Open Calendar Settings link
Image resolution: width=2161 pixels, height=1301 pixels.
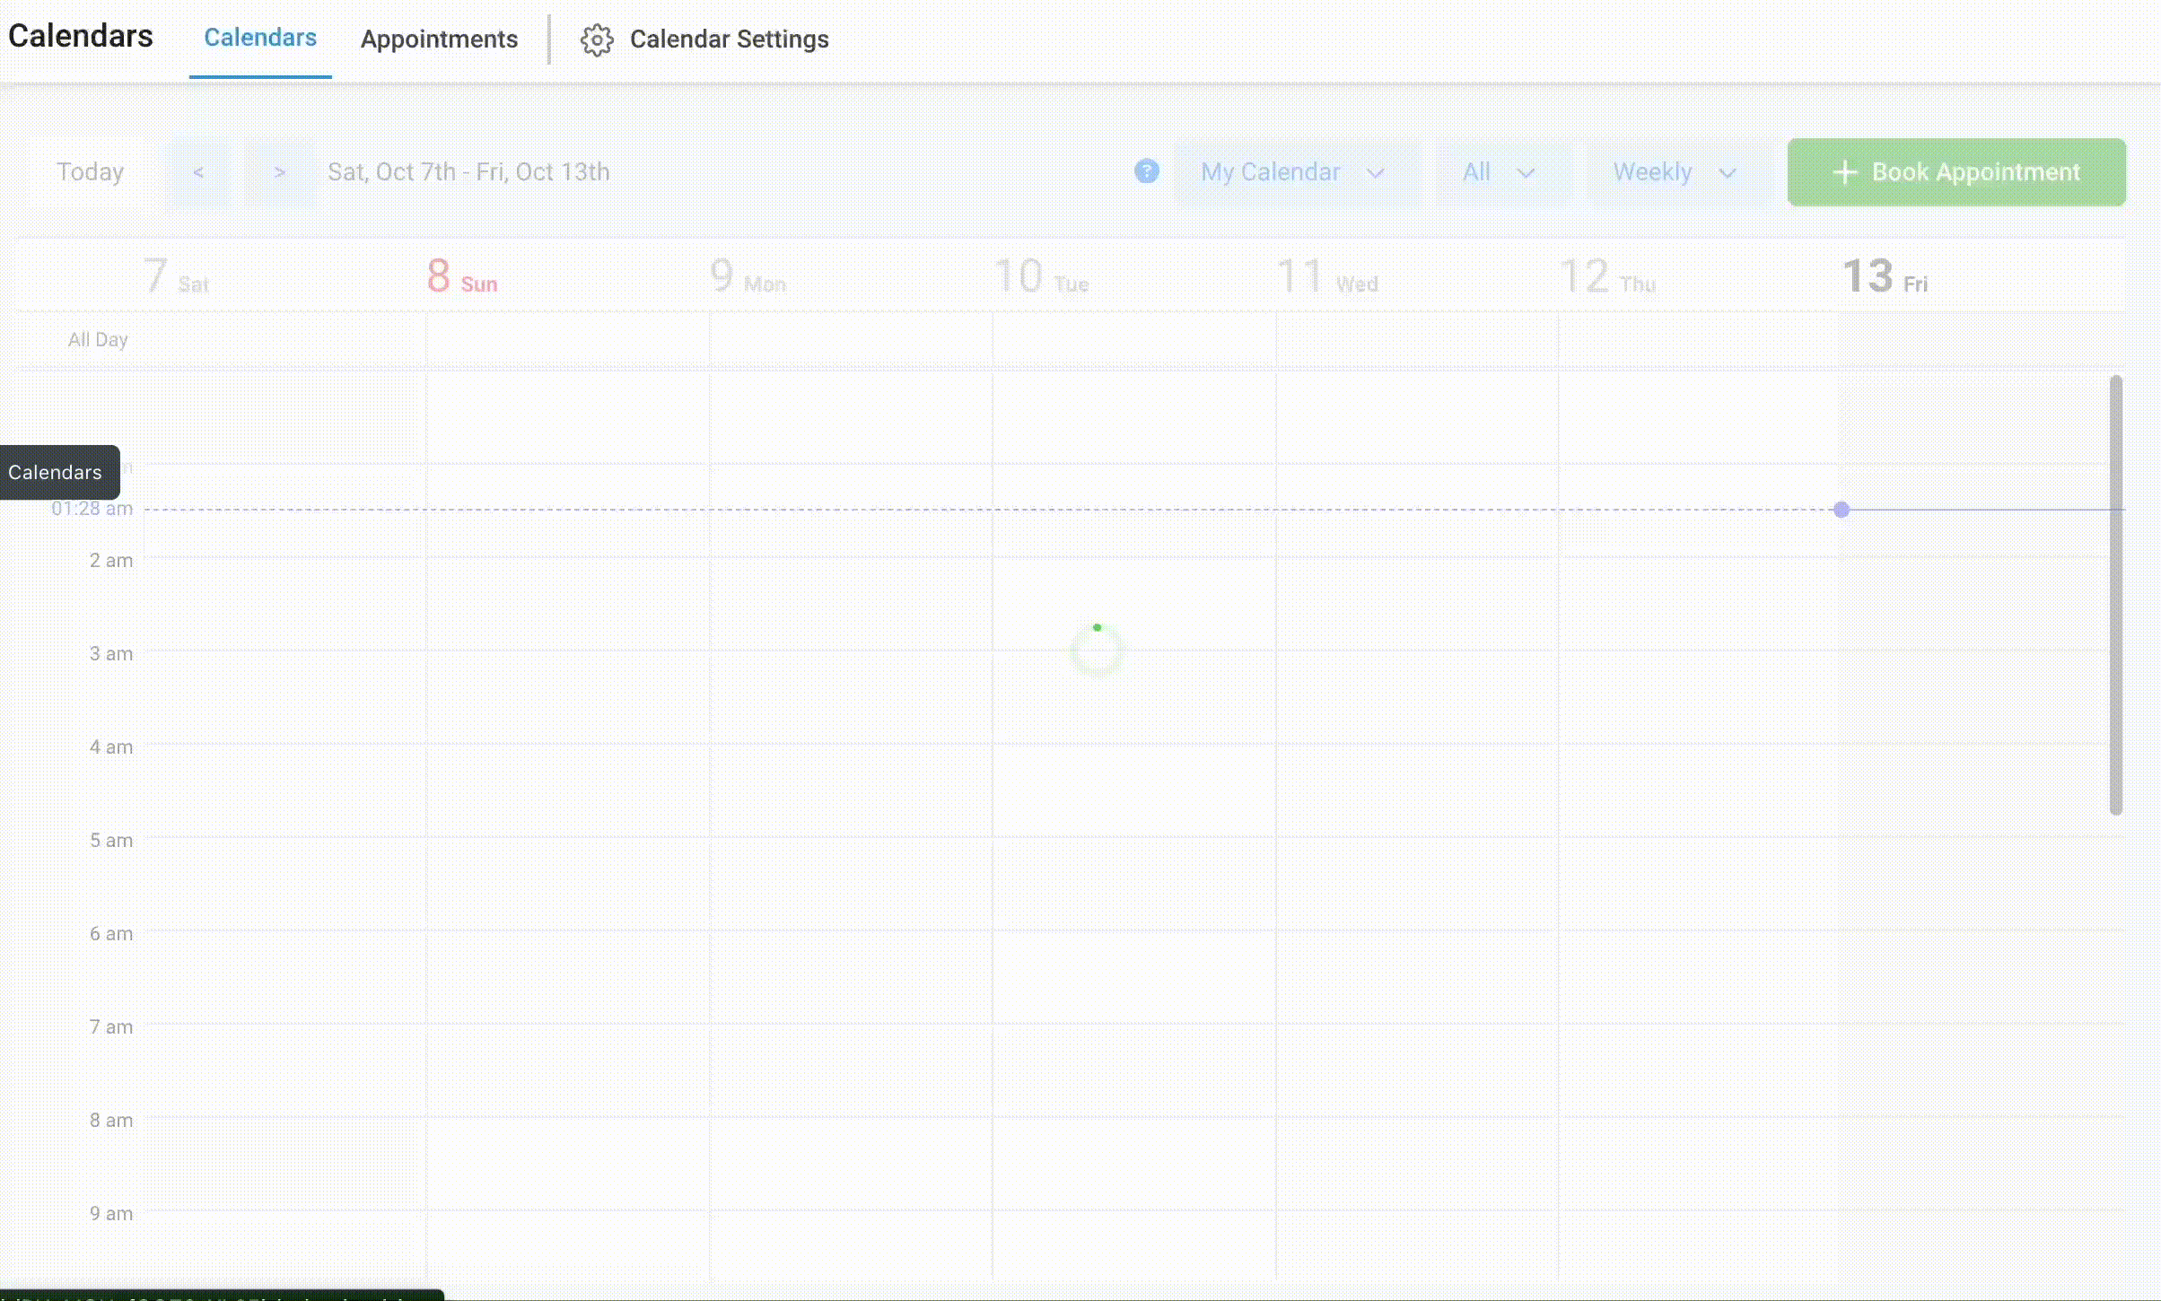pos(729,39)
